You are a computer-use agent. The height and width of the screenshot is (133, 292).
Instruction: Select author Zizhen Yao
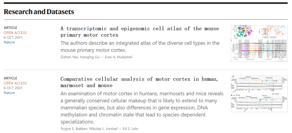[69, 57]
